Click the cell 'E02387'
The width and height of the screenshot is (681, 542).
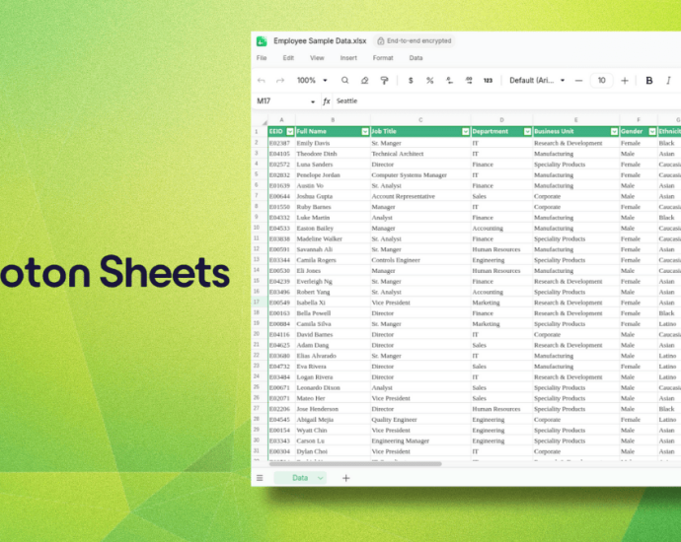pos(281,143)
